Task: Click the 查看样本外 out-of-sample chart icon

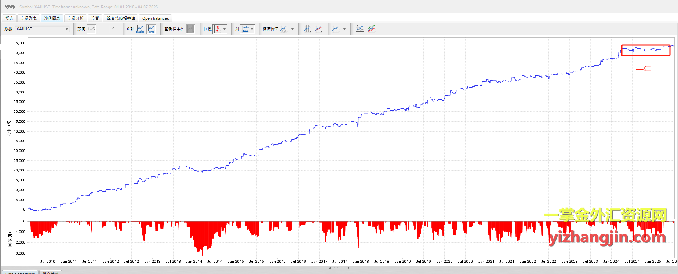Action: point(190,29)
